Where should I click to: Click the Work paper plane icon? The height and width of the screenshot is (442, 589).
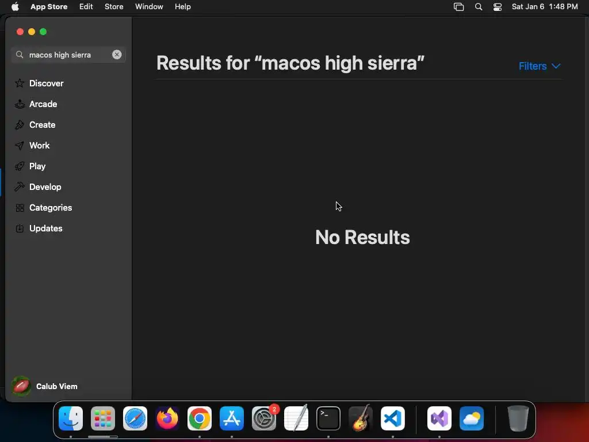point(20,146)
